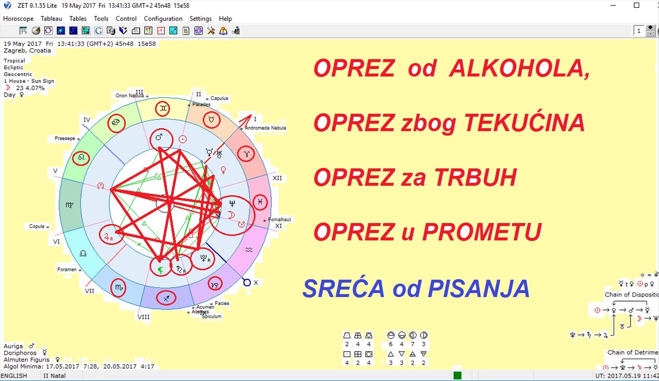Open the Horoscope menu
This screenshot has width=659, height=381.
(x=18, y=18)
